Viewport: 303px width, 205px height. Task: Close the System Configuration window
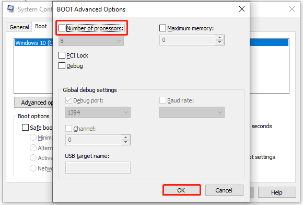[292, 9]
